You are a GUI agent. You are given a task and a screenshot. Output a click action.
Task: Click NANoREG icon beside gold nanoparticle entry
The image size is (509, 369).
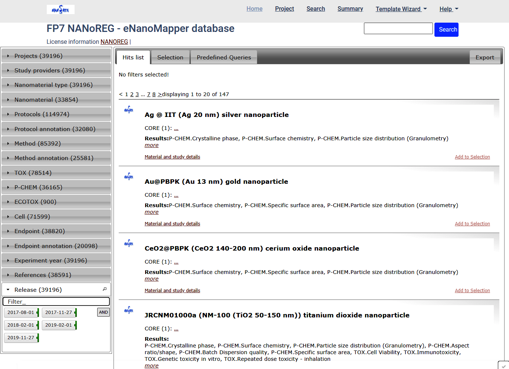(129, 177)
